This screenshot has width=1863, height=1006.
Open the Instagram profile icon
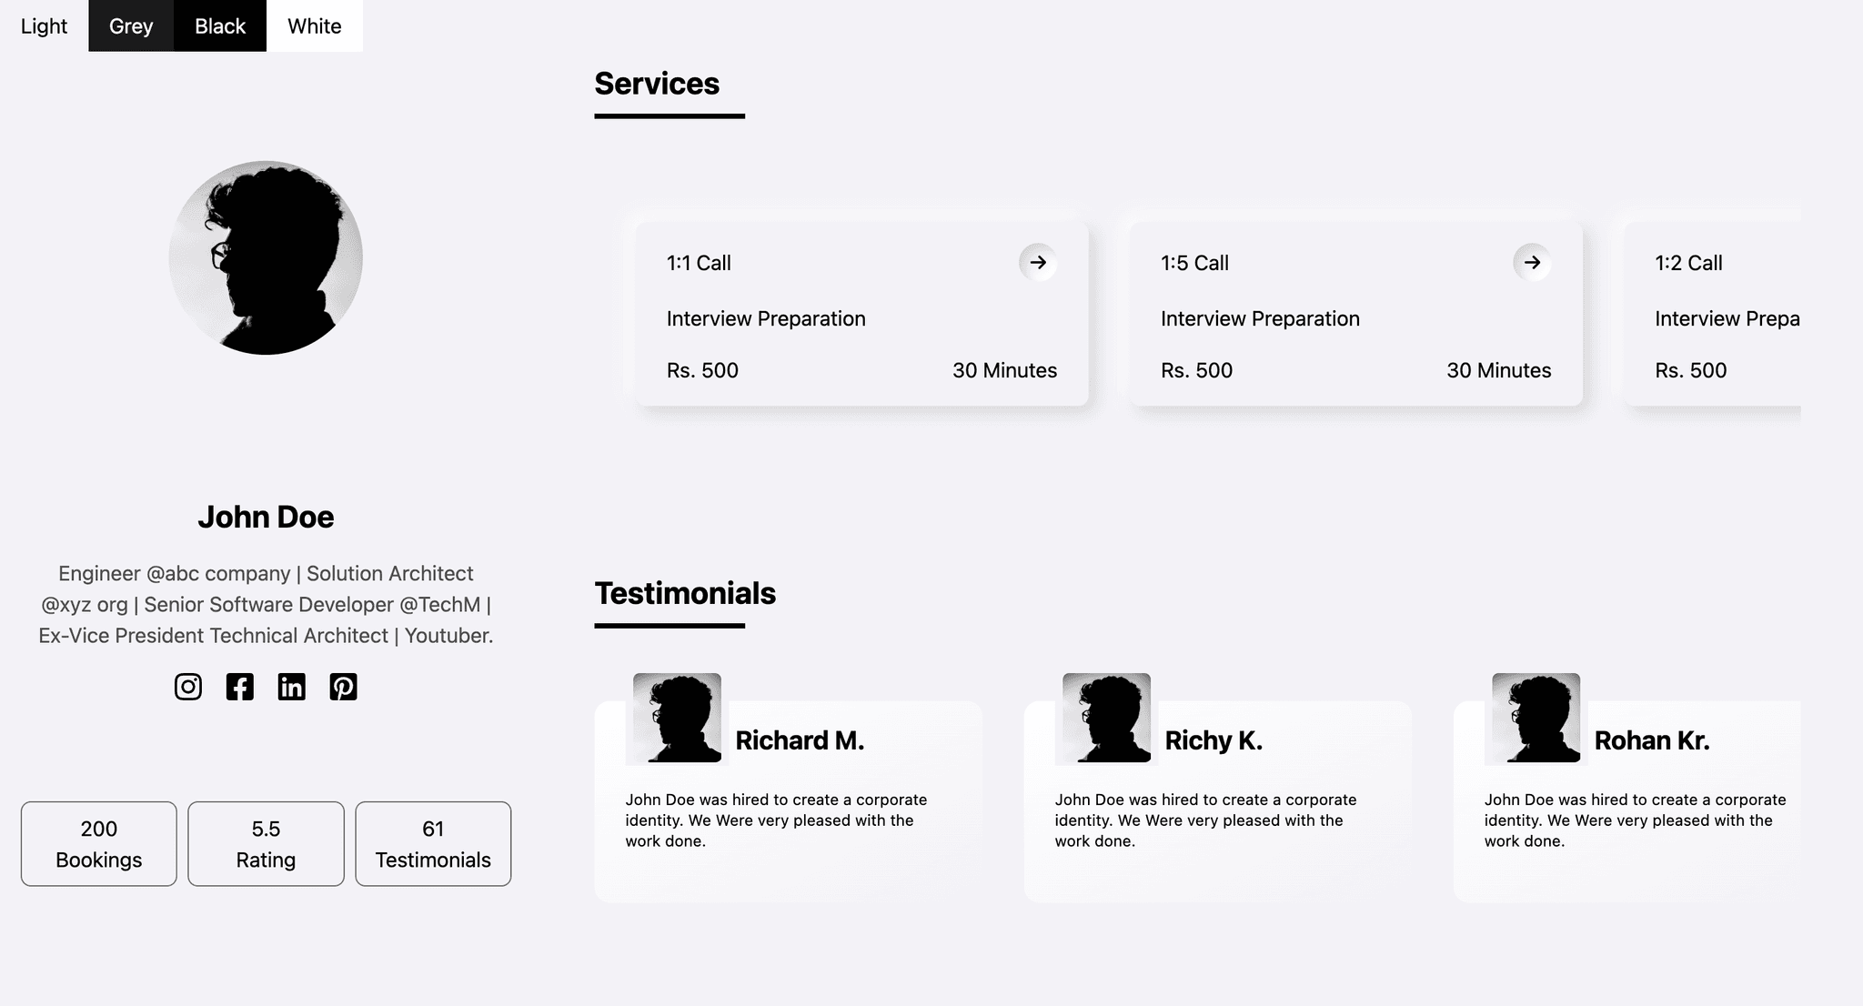click(x=188, y=687)
